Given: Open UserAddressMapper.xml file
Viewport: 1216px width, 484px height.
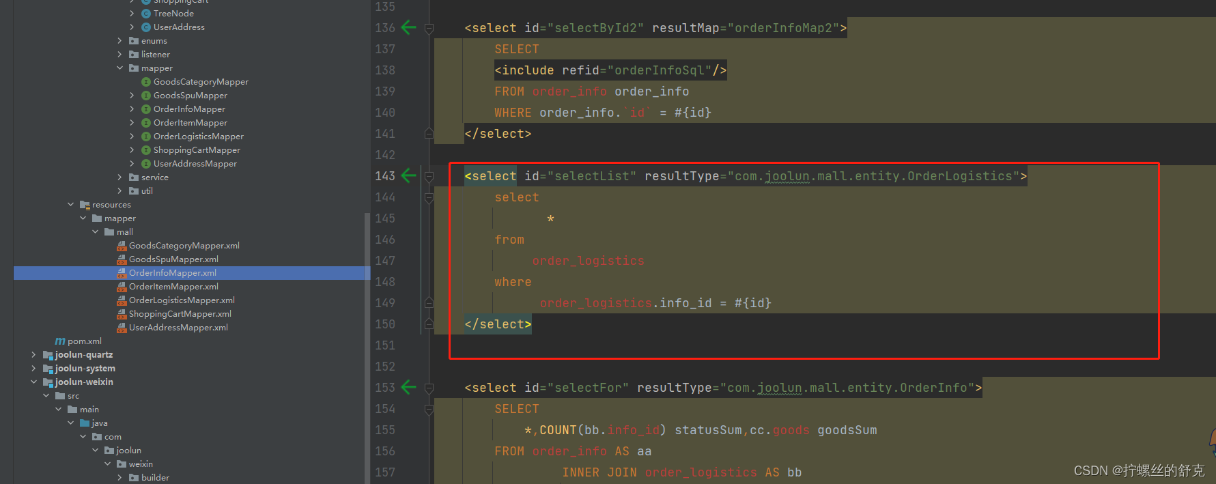Looking at the screenshot, I should [178, 327].
